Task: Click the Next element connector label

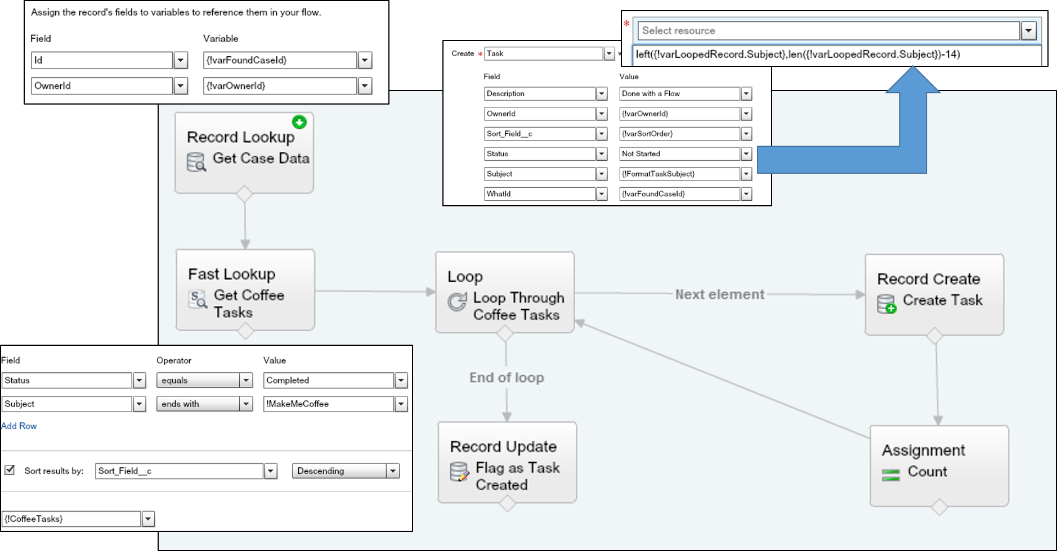Action: 719,295
